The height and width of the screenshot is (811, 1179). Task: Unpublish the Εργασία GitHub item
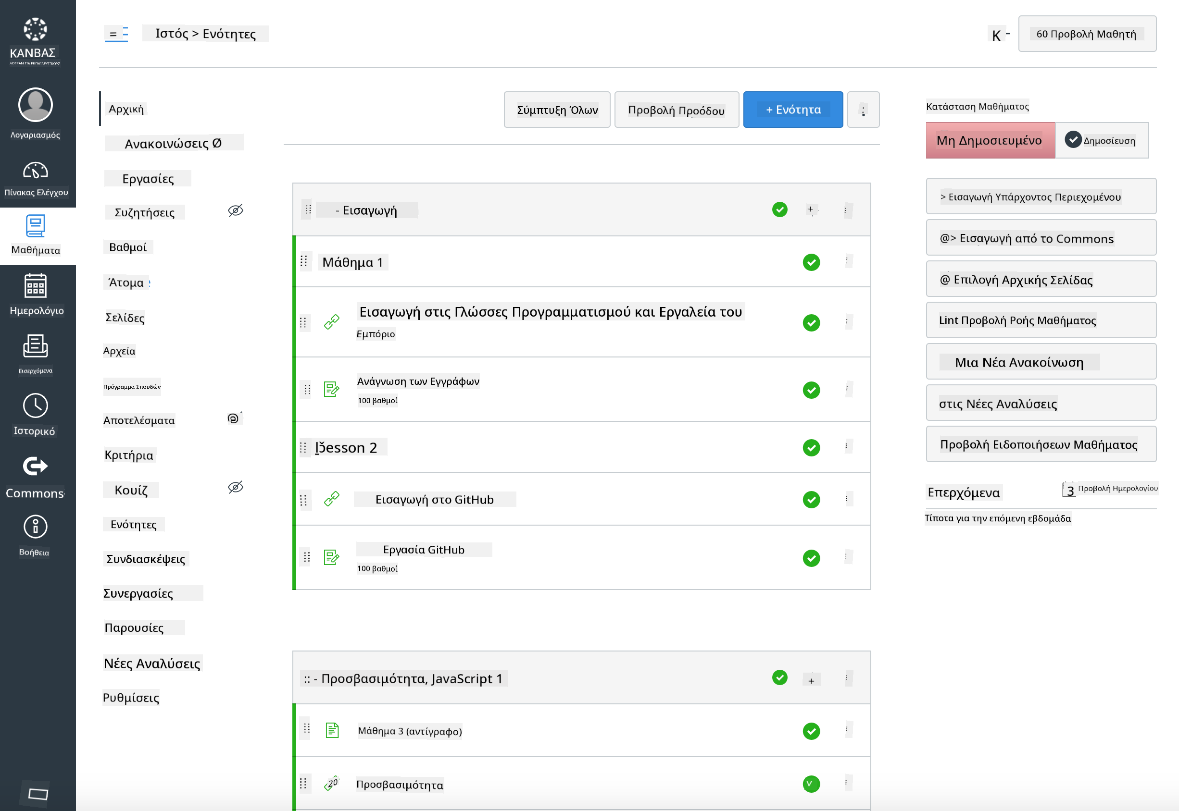pos(811,558)
